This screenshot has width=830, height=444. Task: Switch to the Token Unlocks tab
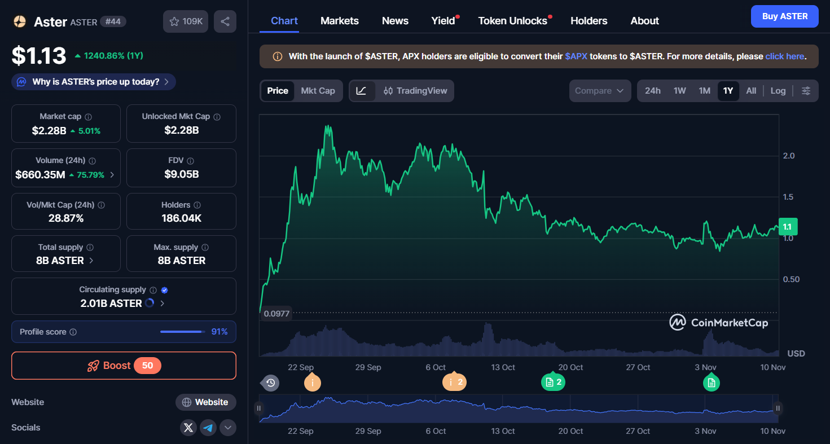[x=512, y=21]
